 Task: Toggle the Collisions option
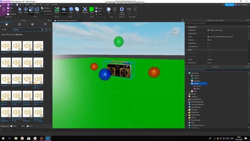(46, 8)
